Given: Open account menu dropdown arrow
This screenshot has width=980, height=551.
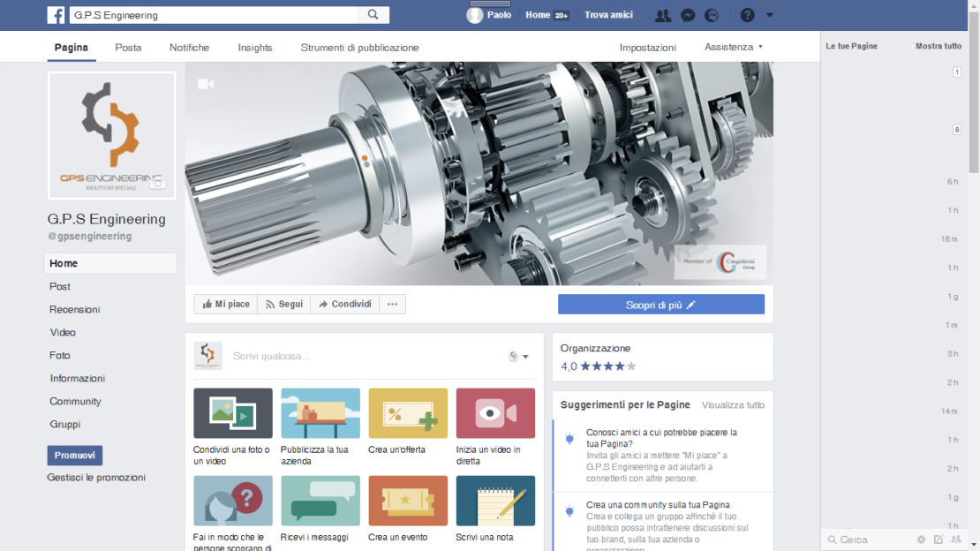Looking at the screenshot, I should coord(769,15).
